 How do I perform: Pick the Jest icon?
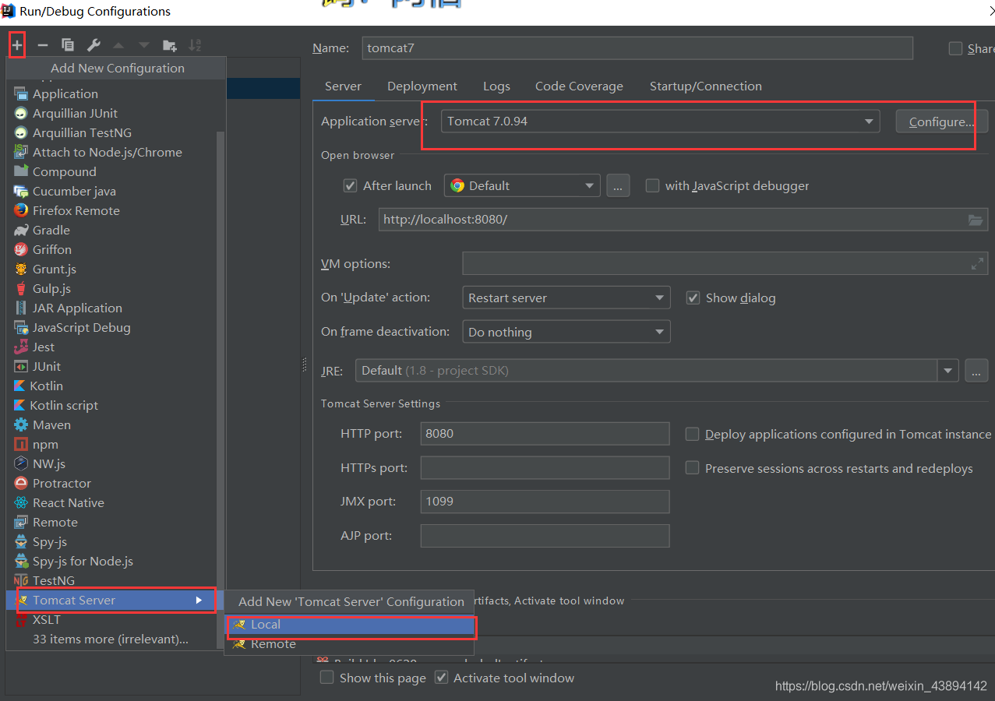tap(21, 347)
